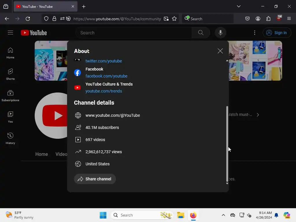Open the twitter.com/youtube link

104,61
